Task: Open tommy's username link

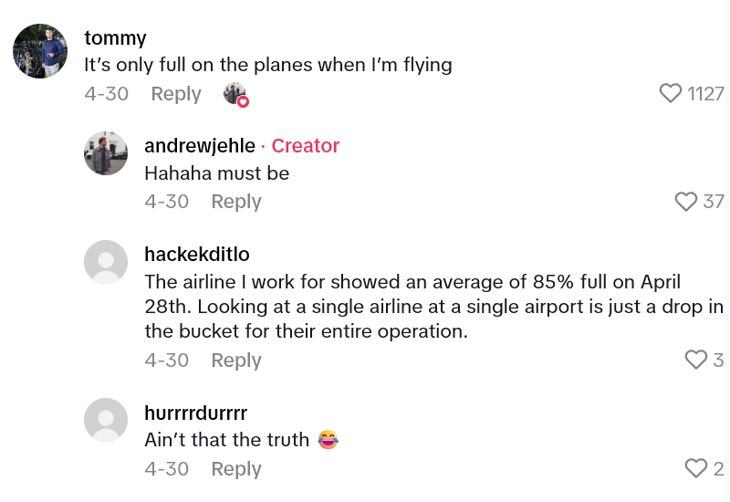Action: point(114,37)
